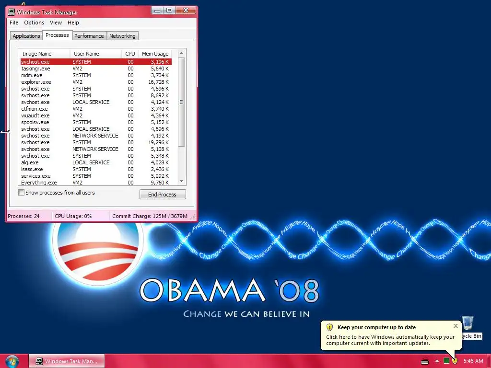Switch to the Applications tab
This screenshot has height=368, width=491.
pos(26,36)
